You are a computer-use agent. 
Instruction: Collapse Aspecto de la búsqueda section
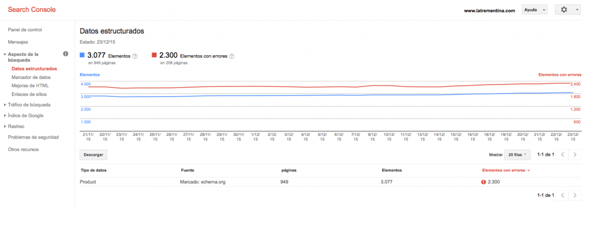5,55
